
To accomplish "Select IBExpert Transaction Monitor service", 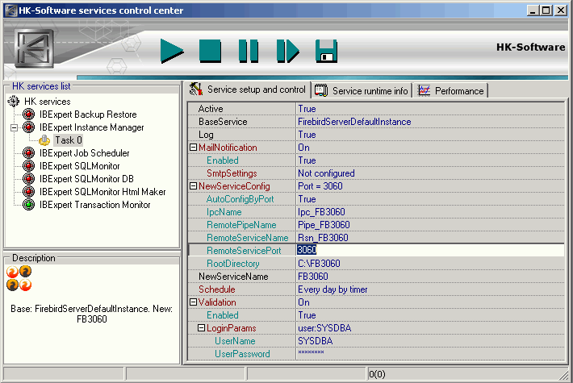I will [95, 205].
